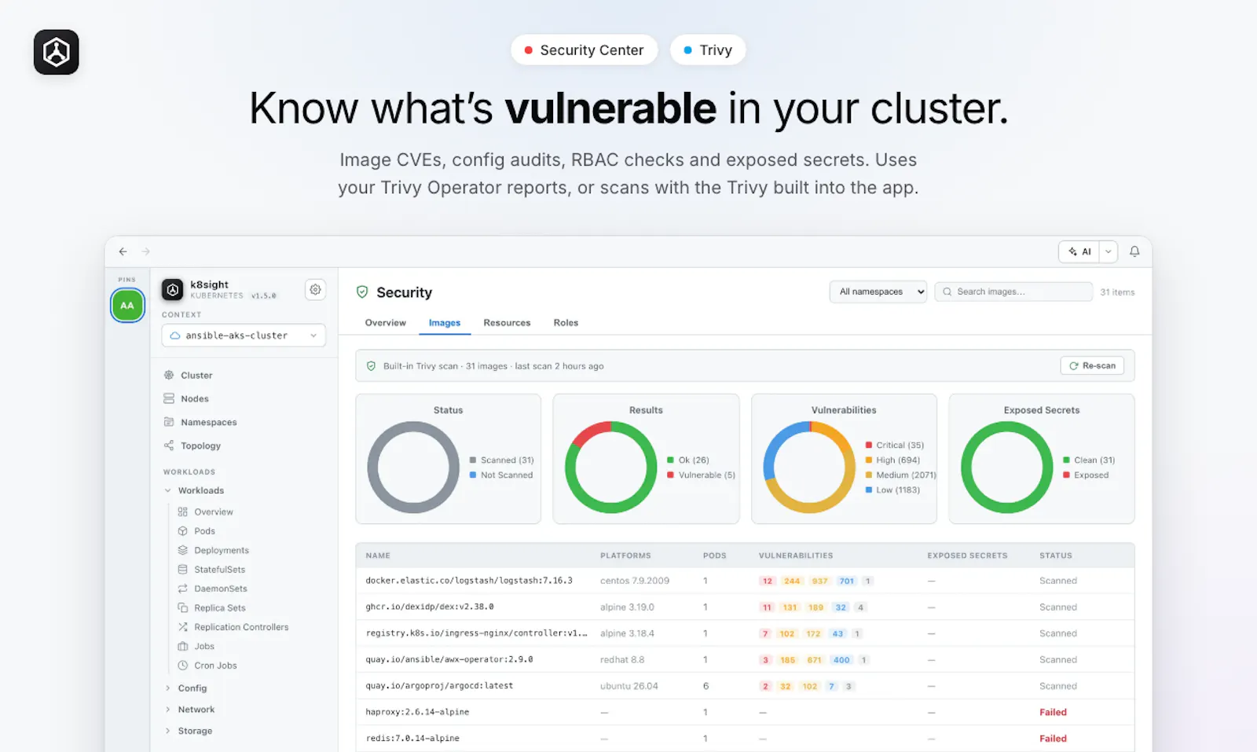Click Failed status for haproxy:2.6.14-alpine

pos(1053,713)
